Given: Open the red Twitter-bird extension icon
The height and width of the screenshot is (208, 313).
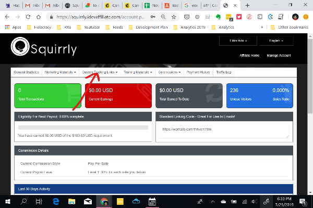Looking at the screenshot, I should 239,17.
